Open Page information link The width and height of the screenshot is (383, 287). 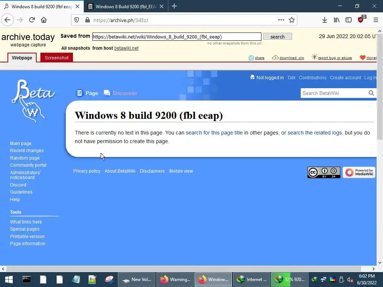click(x=28, y=244)
